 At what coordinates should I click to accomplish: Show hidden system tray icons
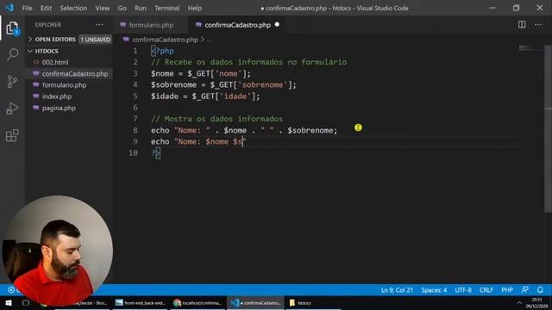pos(519,302)
